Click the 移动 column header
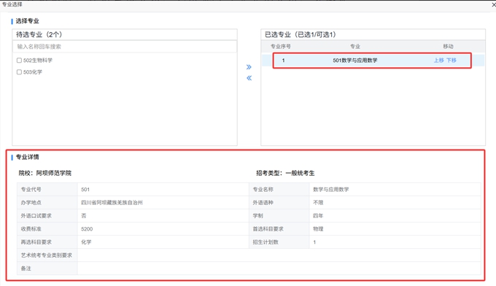This screenshot has width=496, height=286. 448,46
